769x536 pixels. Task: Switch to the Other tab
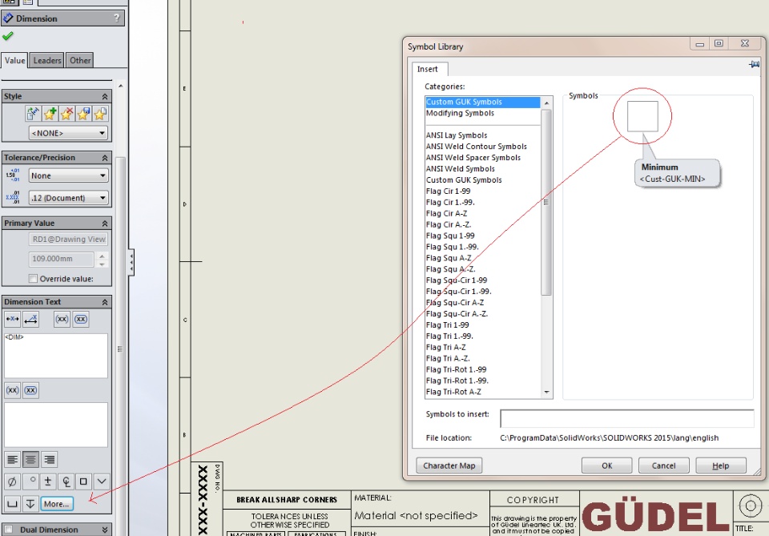[80, 60]
